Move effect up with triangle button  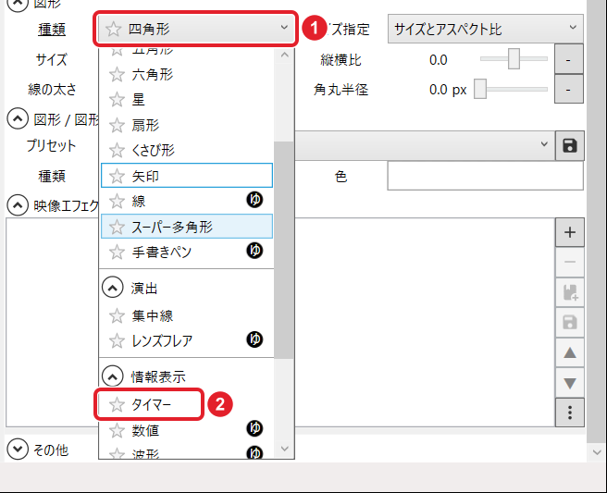[x=570, y=352]
